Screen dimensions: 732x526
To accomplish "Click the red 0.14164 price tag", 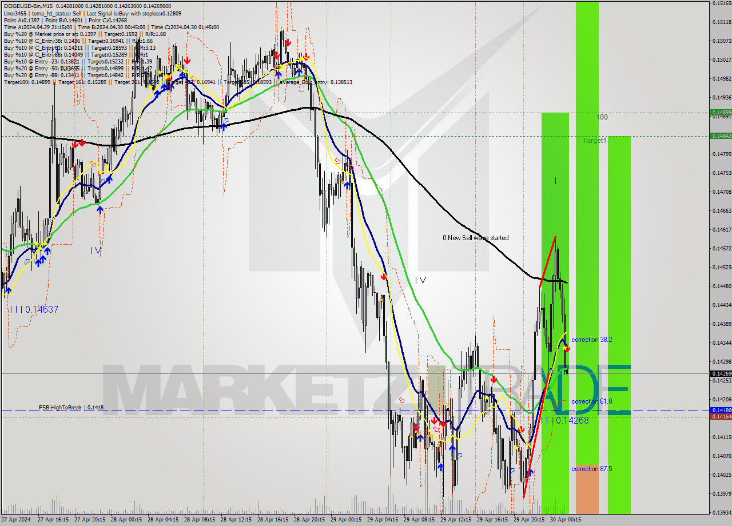I will [x=721, y=416].
